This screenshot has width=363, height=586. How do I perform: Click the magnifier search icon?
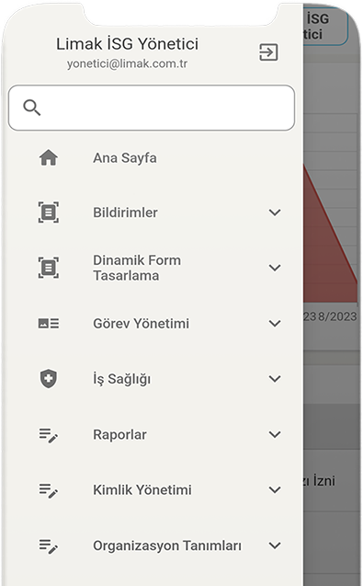coord(32,108)
